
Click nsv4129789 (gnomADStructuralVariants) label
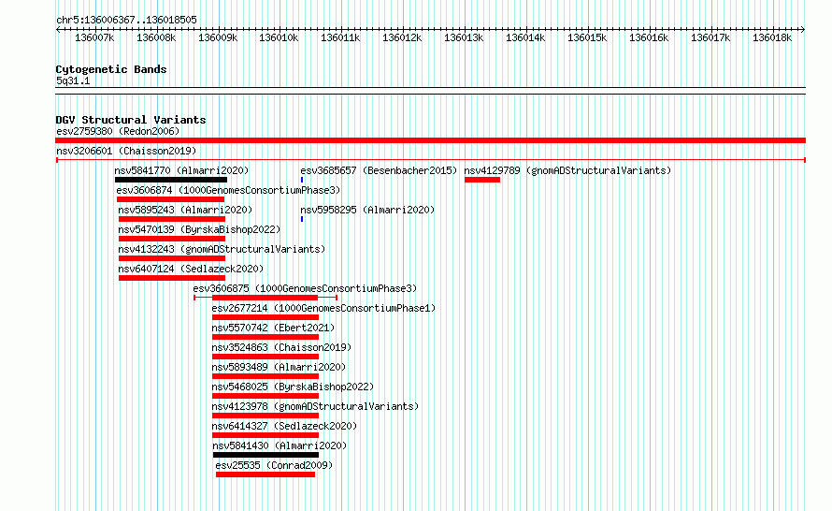coord(567,170)
